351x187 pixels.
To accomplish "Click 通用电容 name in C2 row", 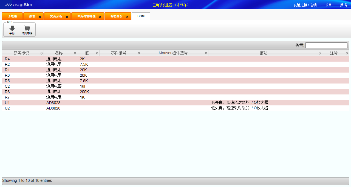I will click(x=54, y=86).
